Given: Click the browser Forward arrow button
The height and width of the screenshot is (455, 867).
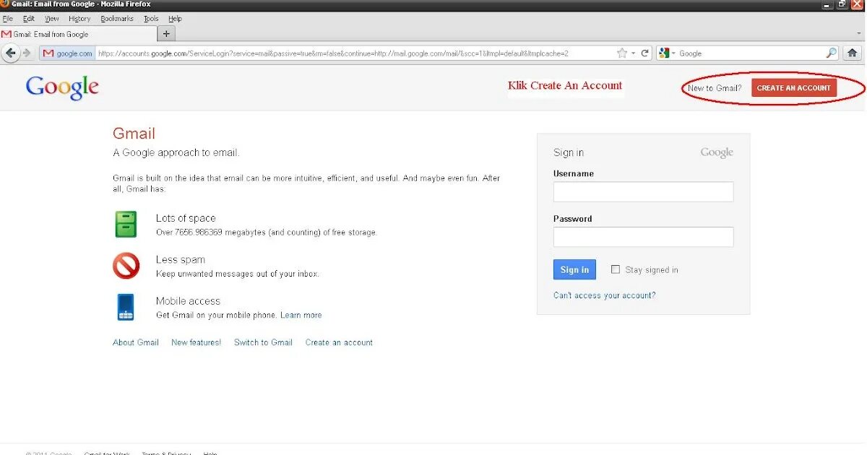Looking at the screenshot, I should pos(27,53).
